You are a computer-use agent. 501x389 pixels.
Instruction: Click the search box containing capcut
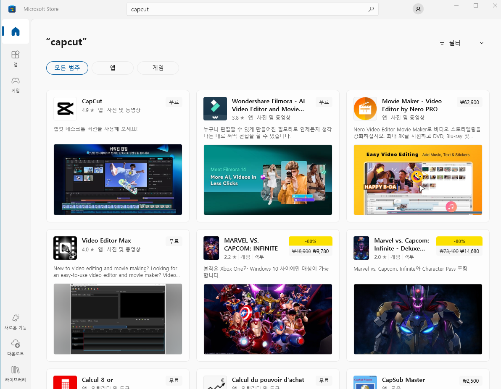pyautogui.click(x=253, y=9)
